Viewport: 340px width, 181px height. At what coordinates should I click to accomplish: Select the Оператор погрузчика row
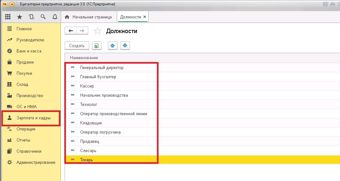202,132
